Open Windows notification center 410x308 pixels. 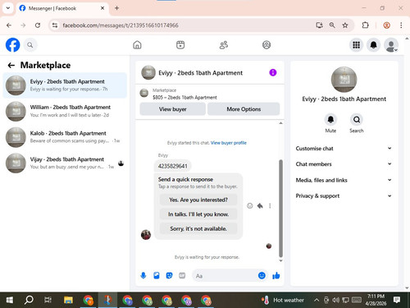[x=397, y=300]
